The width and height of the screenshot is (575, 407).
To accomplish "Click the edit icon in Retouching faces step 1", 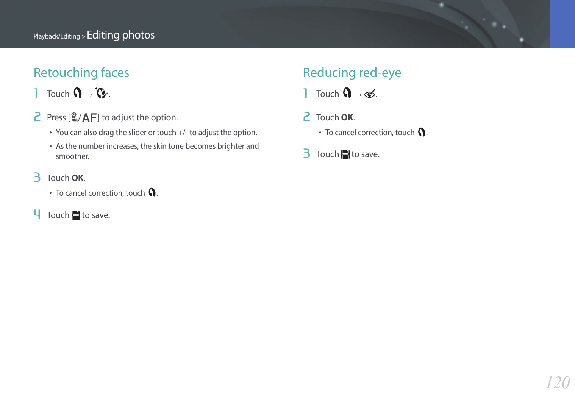I will (x=78, y=93).
